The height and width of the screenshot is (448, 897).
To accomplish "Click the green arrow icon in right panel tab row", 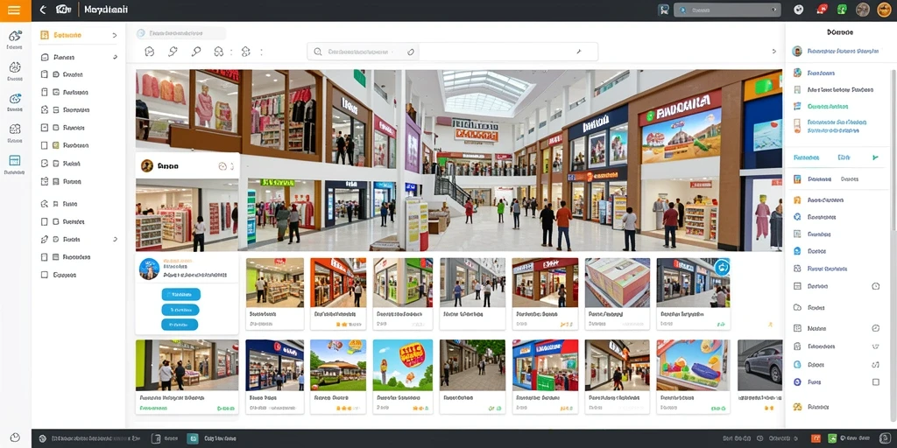I will 875,157.
